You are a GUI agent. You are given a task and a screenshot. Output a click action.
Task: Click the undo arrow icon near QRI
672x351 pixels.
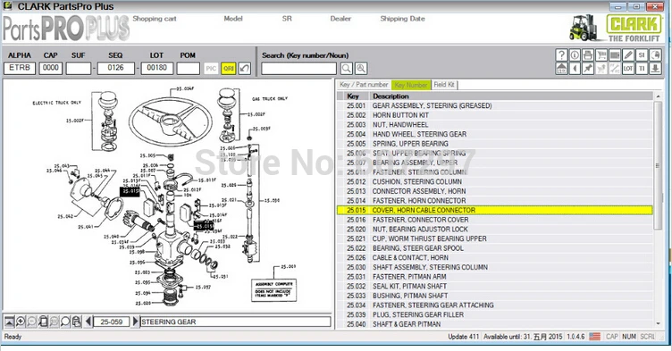[245, 69]
